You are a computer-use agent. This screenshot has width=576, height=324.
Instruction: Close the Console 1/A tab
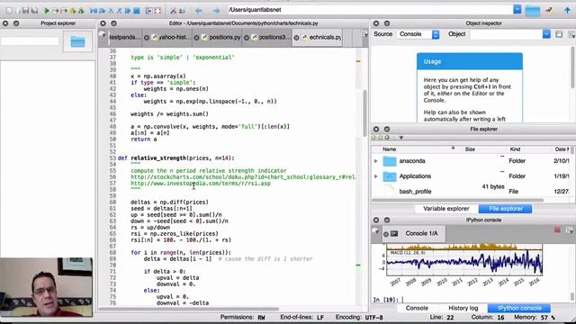pos(386,234)
